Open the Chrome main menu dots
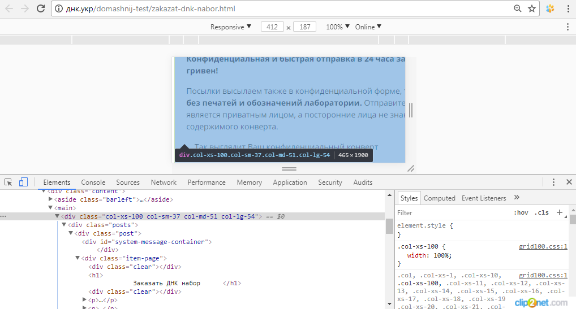Image resolution: width=576 pixels, height=309 pixels. (568, 8)
